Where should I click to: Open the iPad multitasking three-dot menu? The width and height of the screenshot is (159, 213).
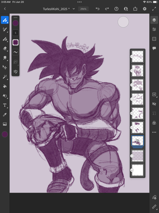79,2
